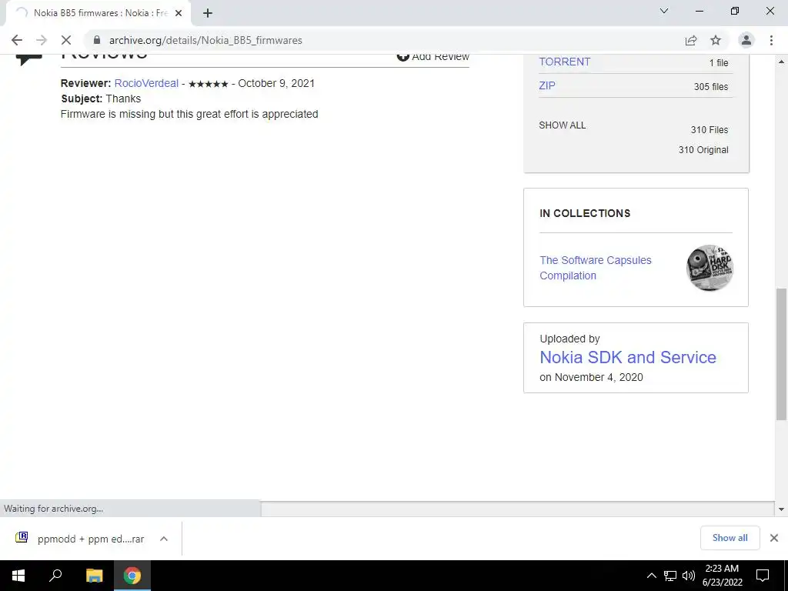The width and height of the screenshot is (788, 591).
Task: Click the vertical scrollbar thumb
Action: (x=781, y=354)
